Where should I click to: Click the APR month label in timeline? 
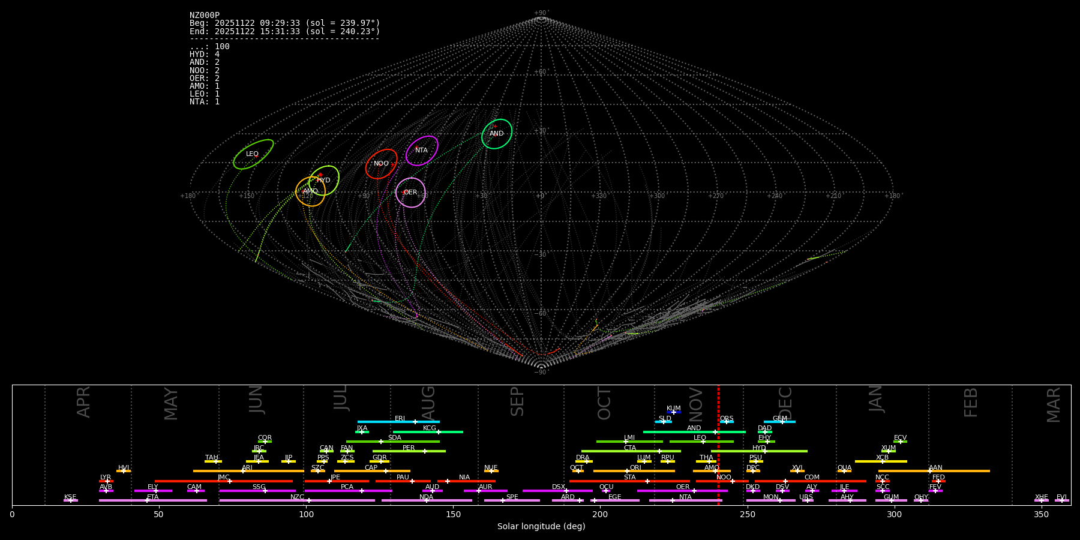tap(83, 402)
